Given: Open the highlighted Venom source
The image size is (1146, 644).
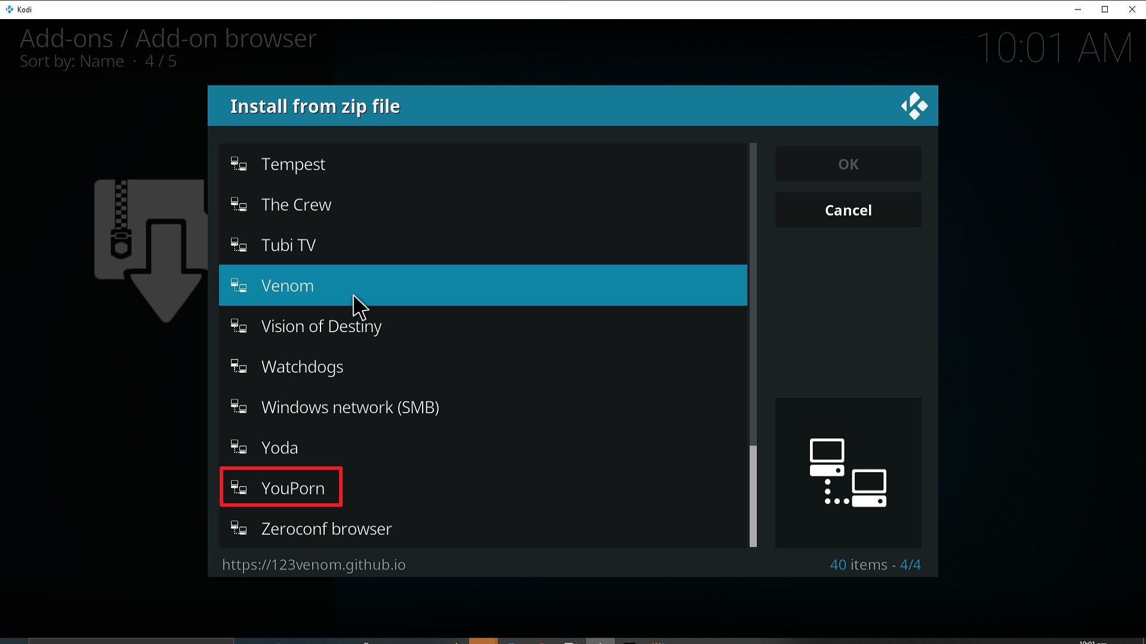Looking at the screenshot, I should [483, 286].
